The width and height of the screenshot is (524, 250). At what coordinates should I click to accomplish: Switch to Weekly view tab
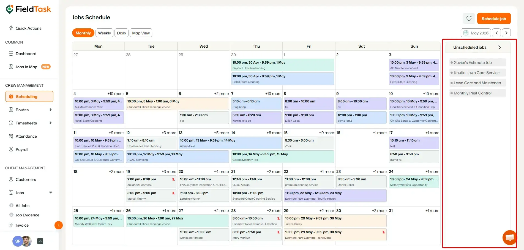(x=105, y=33)
